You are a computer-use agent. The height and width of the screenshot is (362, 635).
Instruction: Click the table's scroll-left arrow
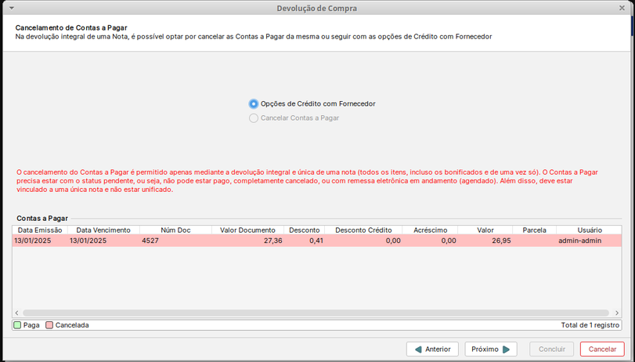click(17, 313)
